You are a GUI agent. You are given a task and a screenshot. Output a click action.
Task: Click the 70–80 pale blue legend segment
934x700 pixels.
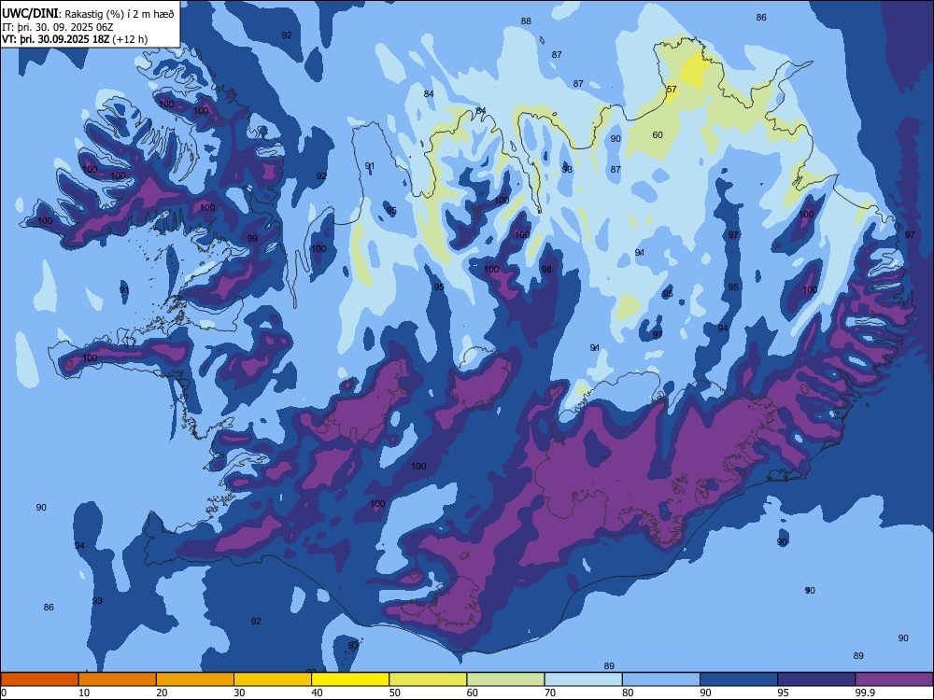point(583,679)
